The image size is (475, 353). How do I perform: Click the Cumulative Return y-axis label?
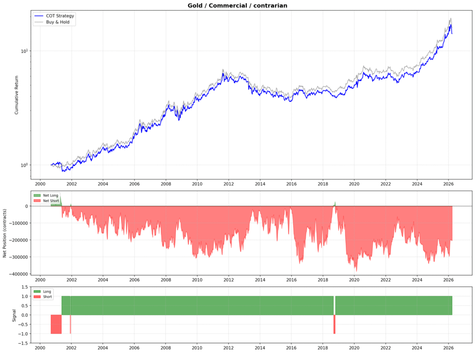[x=17, y=96]
